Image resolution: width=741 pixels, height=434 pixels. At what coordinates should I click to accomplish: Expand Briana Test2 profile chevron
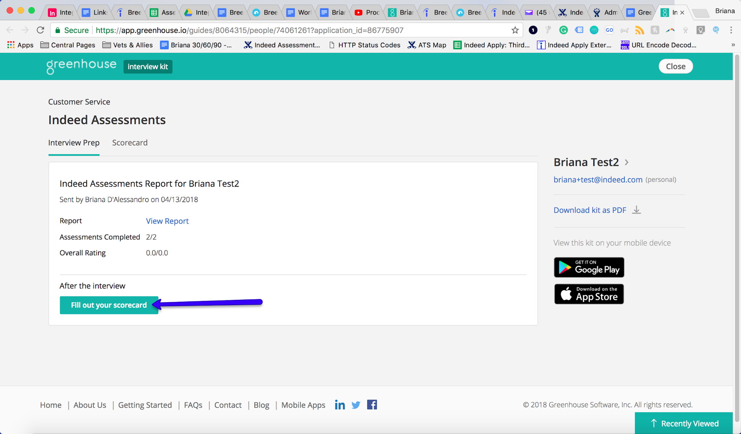(x=627, y=162)
